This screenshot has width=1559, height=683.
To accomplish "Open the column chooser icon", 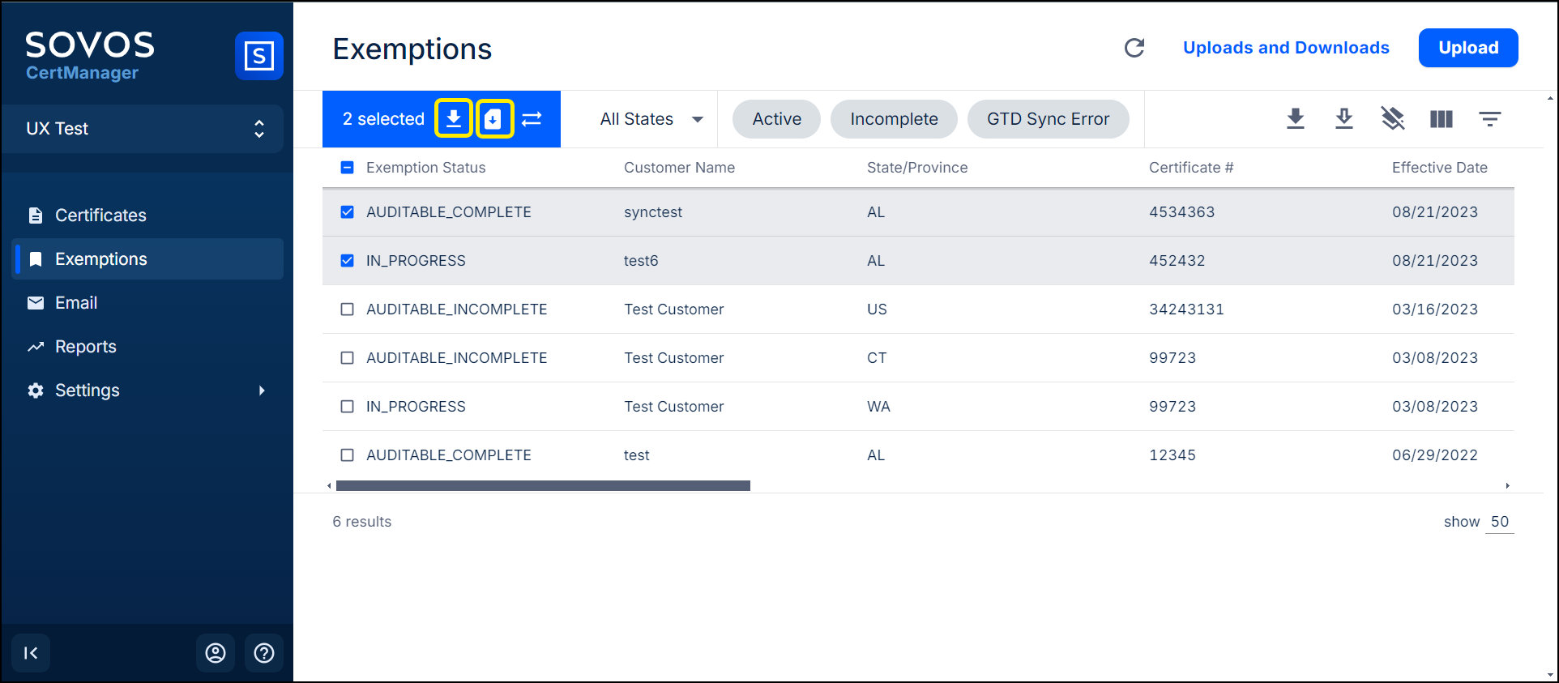I will [x=1442, y=119].
